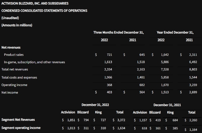Click Total net revenues value 2,334
This screenshot has height=133, width=202.
coord(108,69)
